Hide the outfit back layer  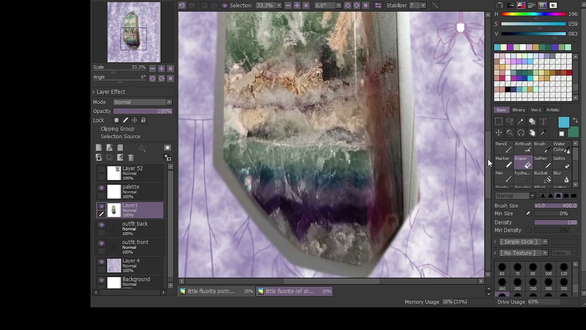point(102,225)
